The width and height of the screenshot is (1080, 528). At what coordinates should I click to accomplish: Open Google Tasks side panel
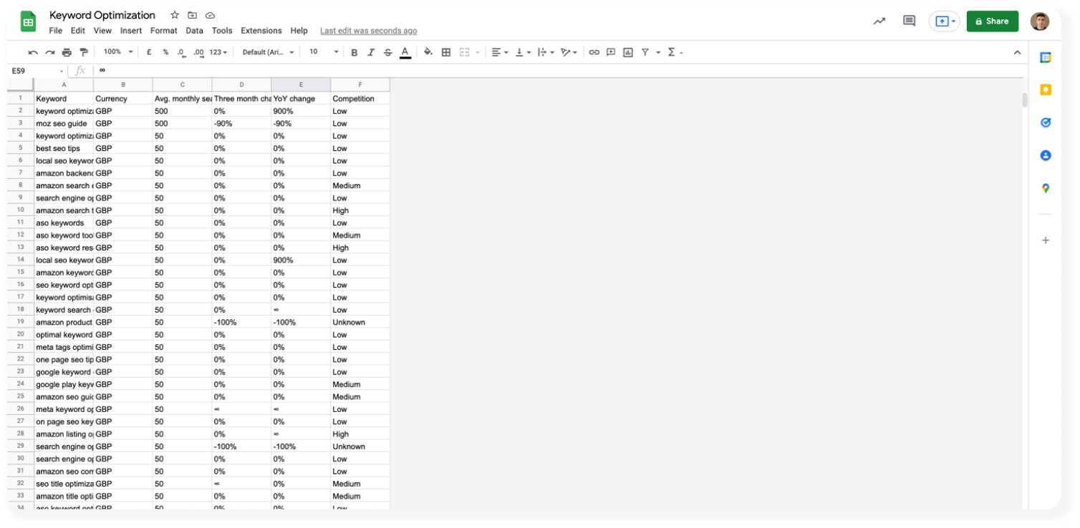tap(1046, 122)
